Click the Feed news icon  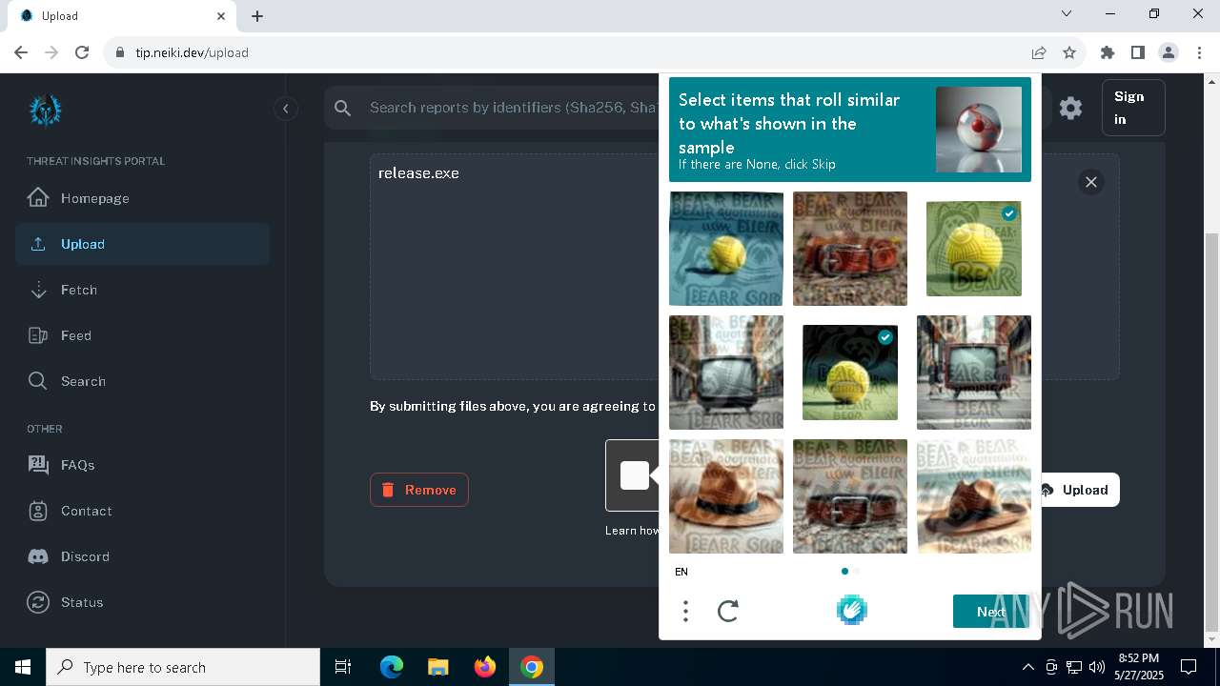pos(38,335)
